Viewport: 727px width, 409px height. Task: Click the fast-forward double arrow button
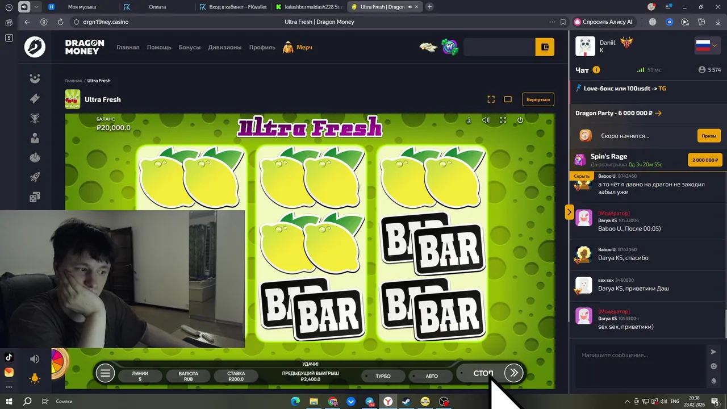tap(513, 373)
